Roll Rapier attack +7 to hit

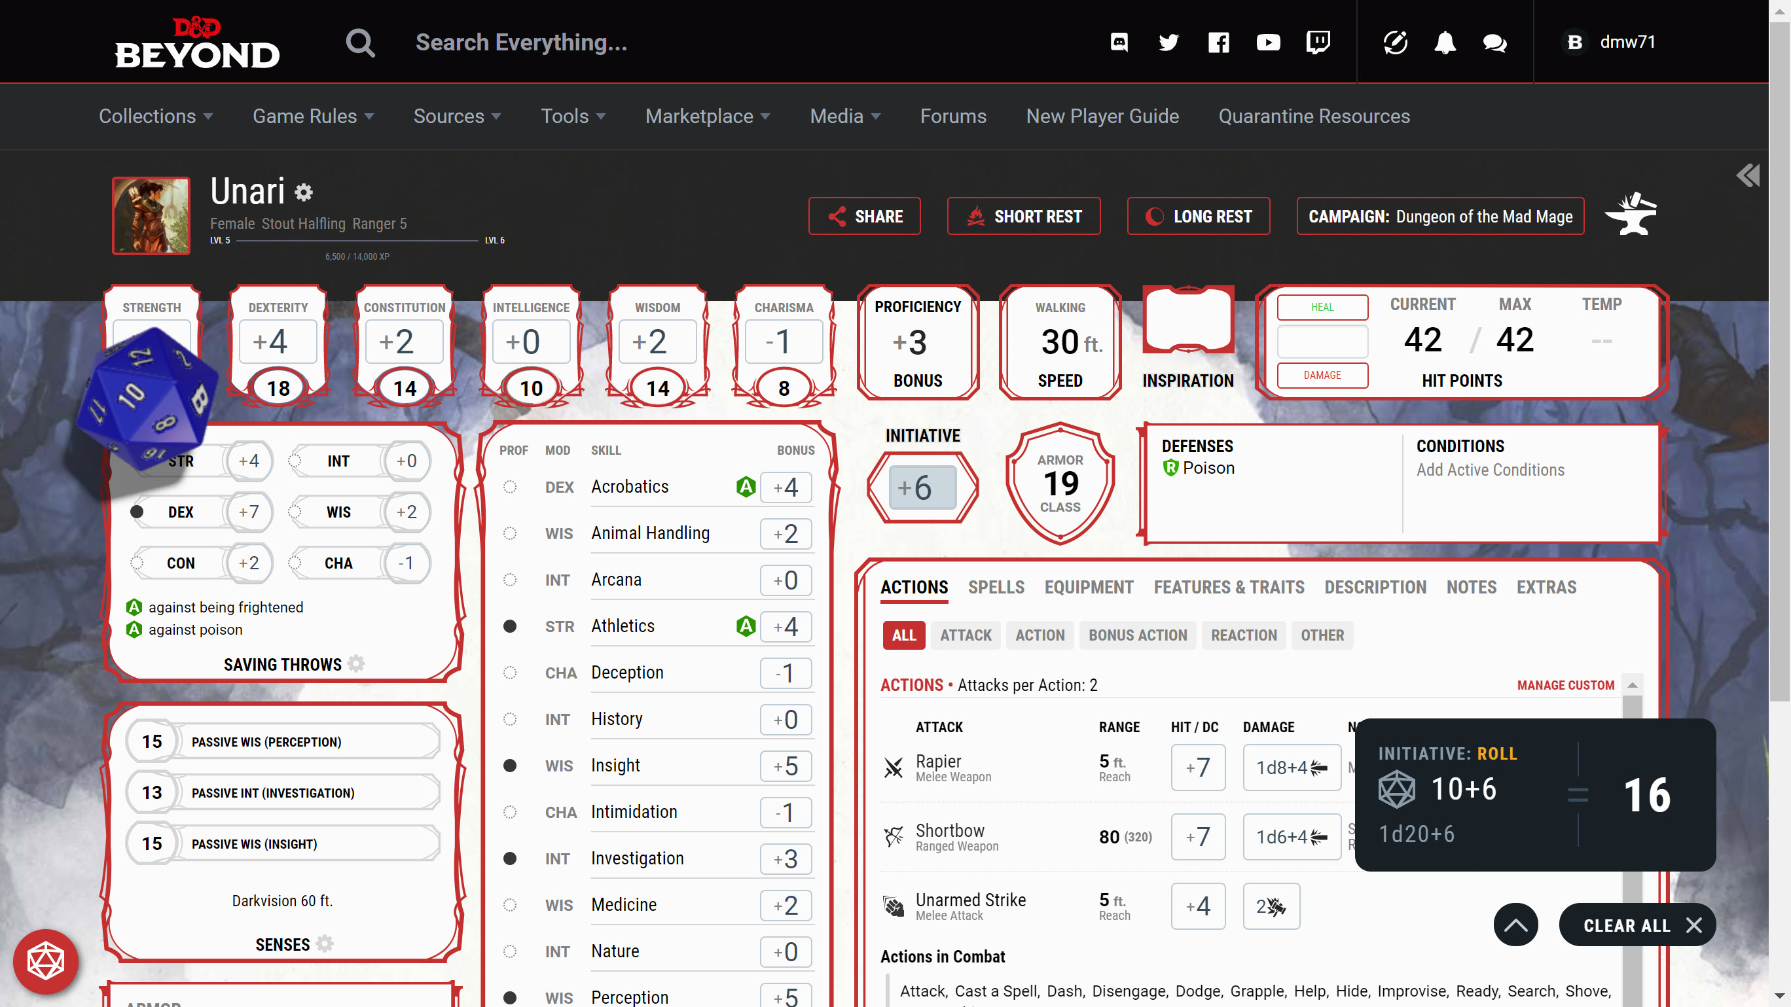click(1198, 768)
